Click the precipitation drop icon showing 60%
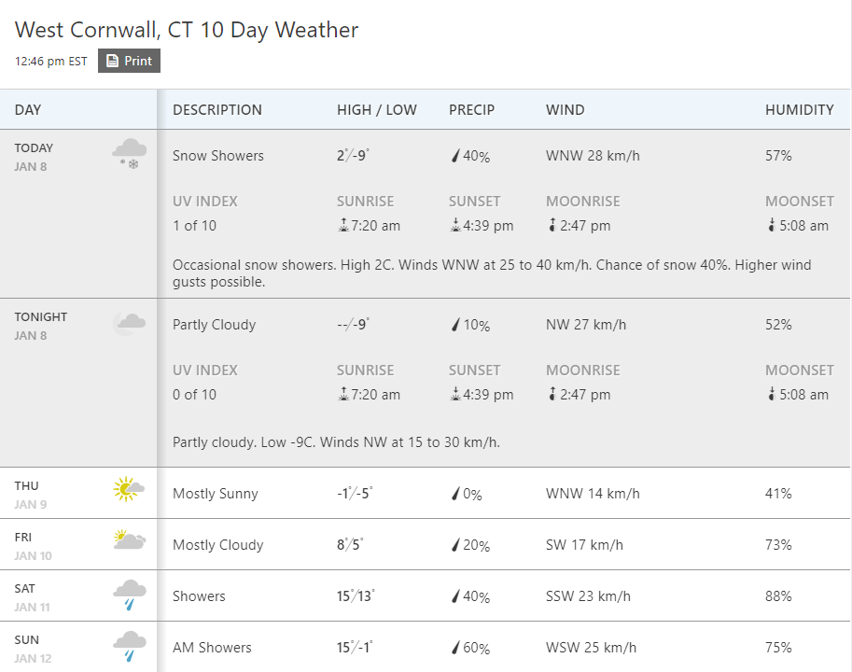 tap(455, 648)
